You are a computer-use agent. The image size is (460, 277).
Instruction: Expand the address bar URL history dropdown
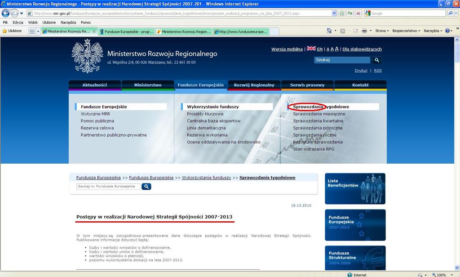(334, 13)
